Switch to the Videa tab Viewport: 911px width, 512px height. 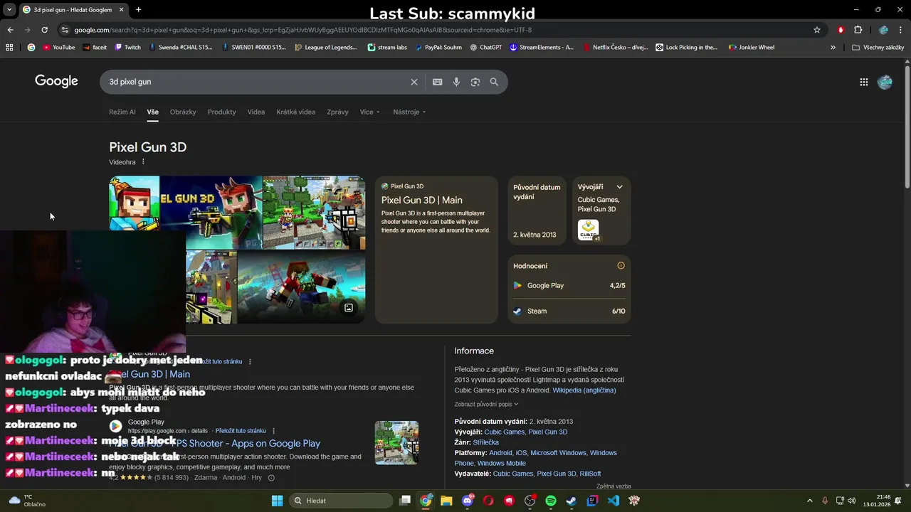[x=256, y=112]
